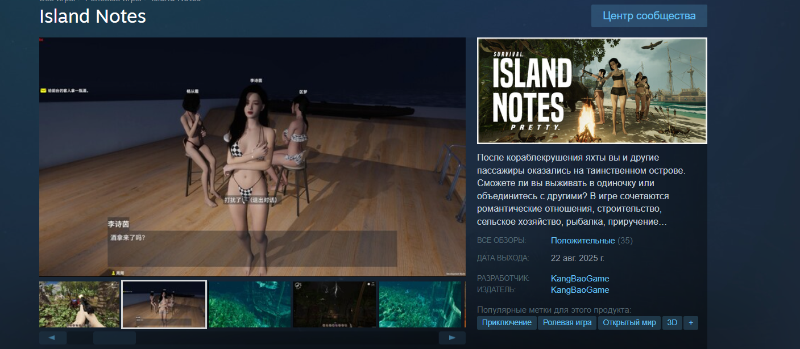Open developer KangBaoGame link
The height and width of the screenshot is (349, 800).
[x=580, y=279]
